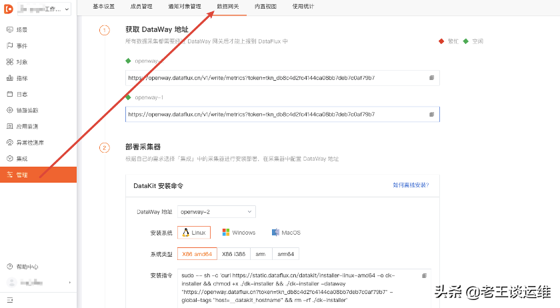Image resolution: width=560 pixels, height=308 pixels.
Task: Open 对象 in the sidebar
Action: coord(22,62)
